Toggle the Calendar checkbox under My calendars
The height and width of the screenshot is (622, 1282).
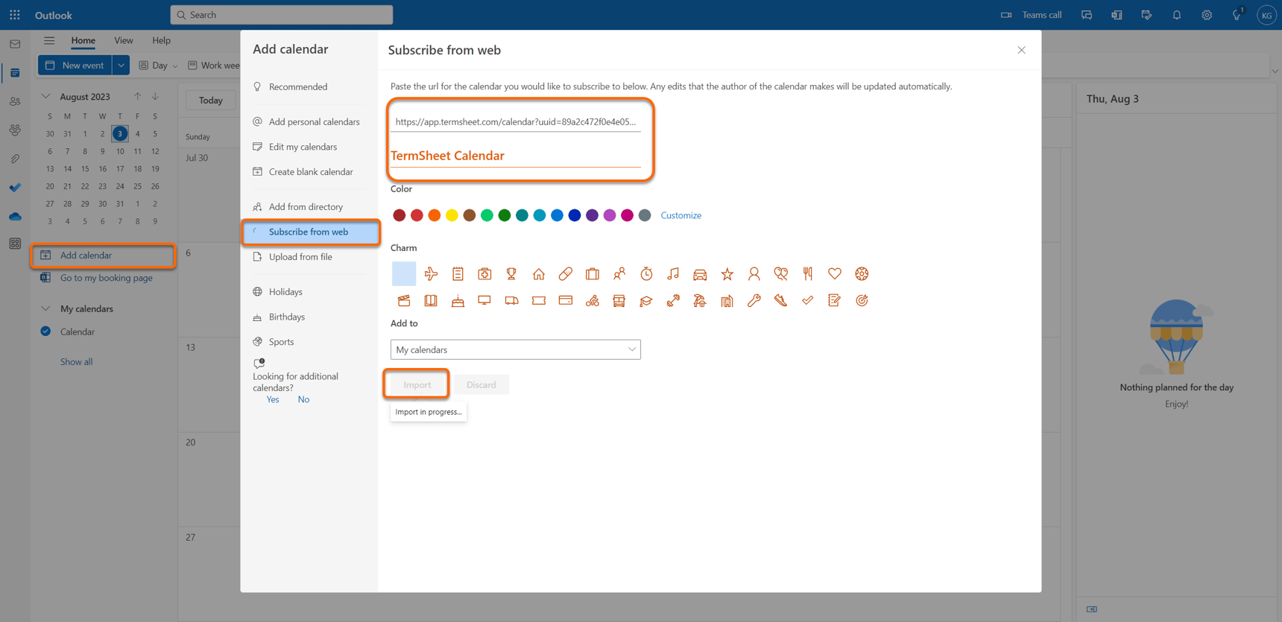[45, 331]
